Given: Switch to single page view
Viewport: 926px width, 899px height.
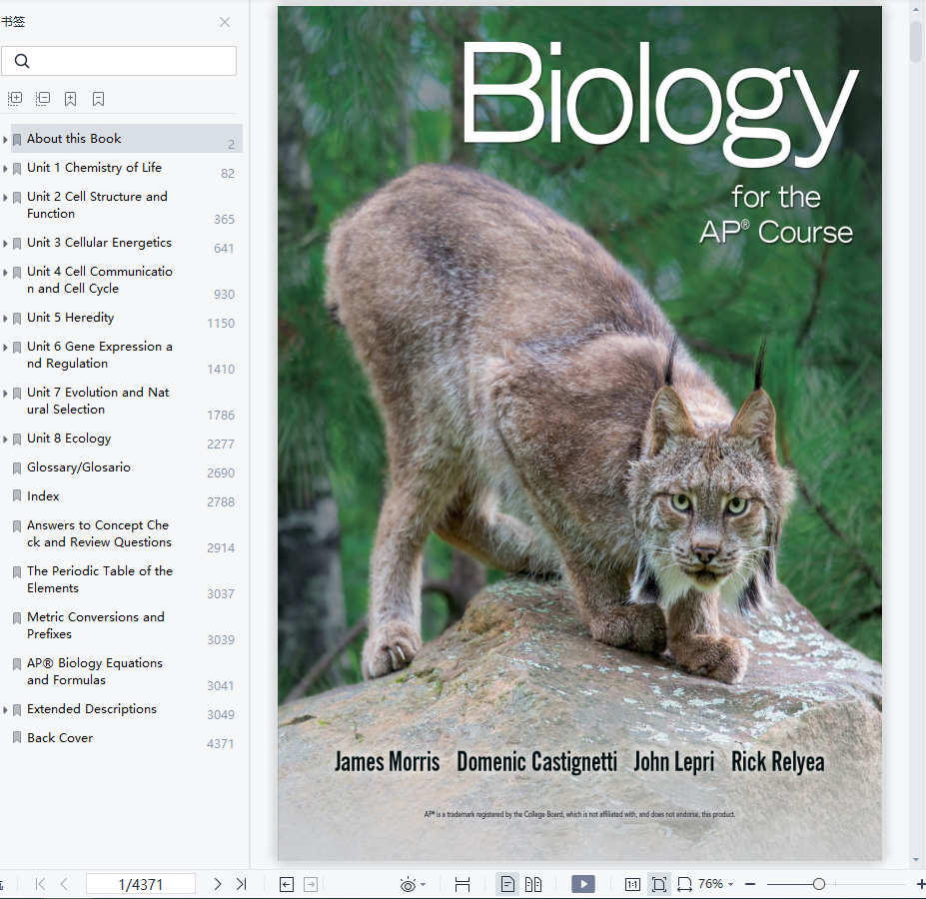Looking at the screenshot, I should coord(507,884).
